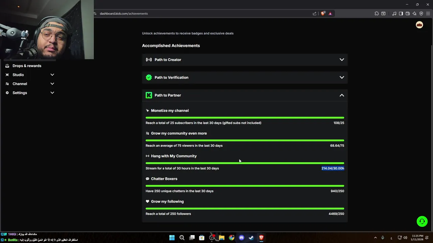The height and width of the screenshot is (243, 433).
Task: Open Task View from the taskbar
Action: point(192,238)
